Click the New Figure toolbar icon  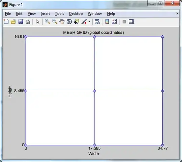click(x=6, y=22)
